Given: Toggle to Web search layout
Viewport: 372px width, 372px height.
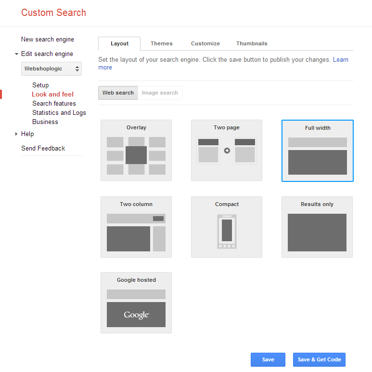Looking at the screenshot, I should coord(118,93).
